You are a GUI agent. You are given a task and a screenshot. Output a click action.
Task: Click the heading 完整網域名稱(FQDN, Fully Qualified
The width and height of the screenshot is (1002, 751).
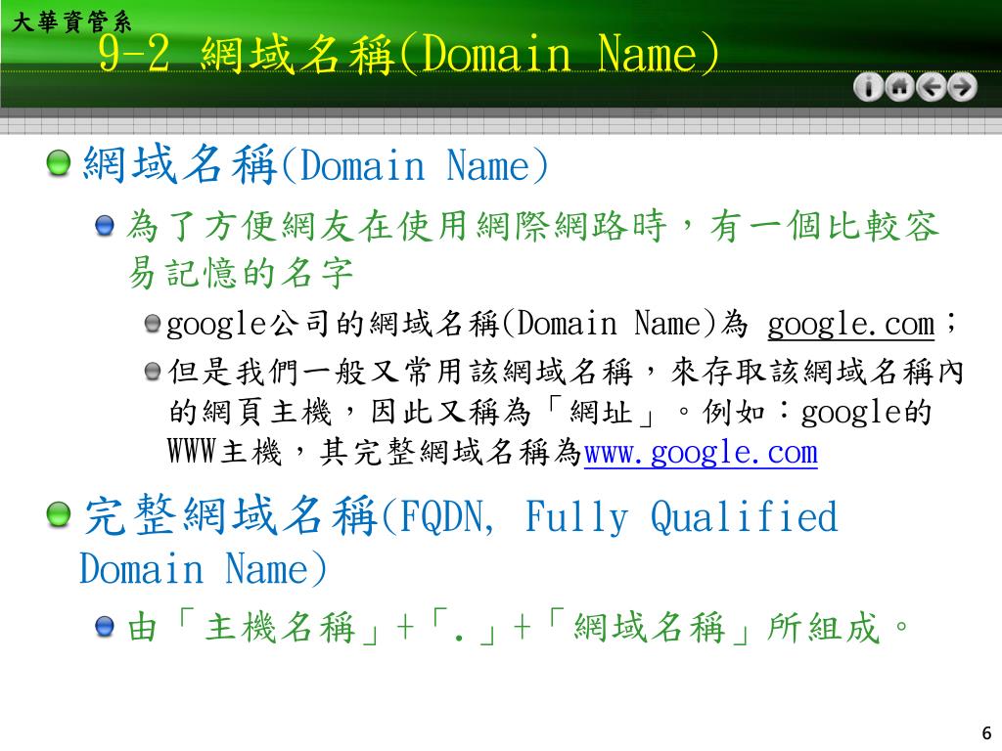click(460, 516)
